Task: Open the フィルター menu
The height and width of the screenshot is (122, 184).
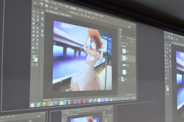Action: [80, 10]
